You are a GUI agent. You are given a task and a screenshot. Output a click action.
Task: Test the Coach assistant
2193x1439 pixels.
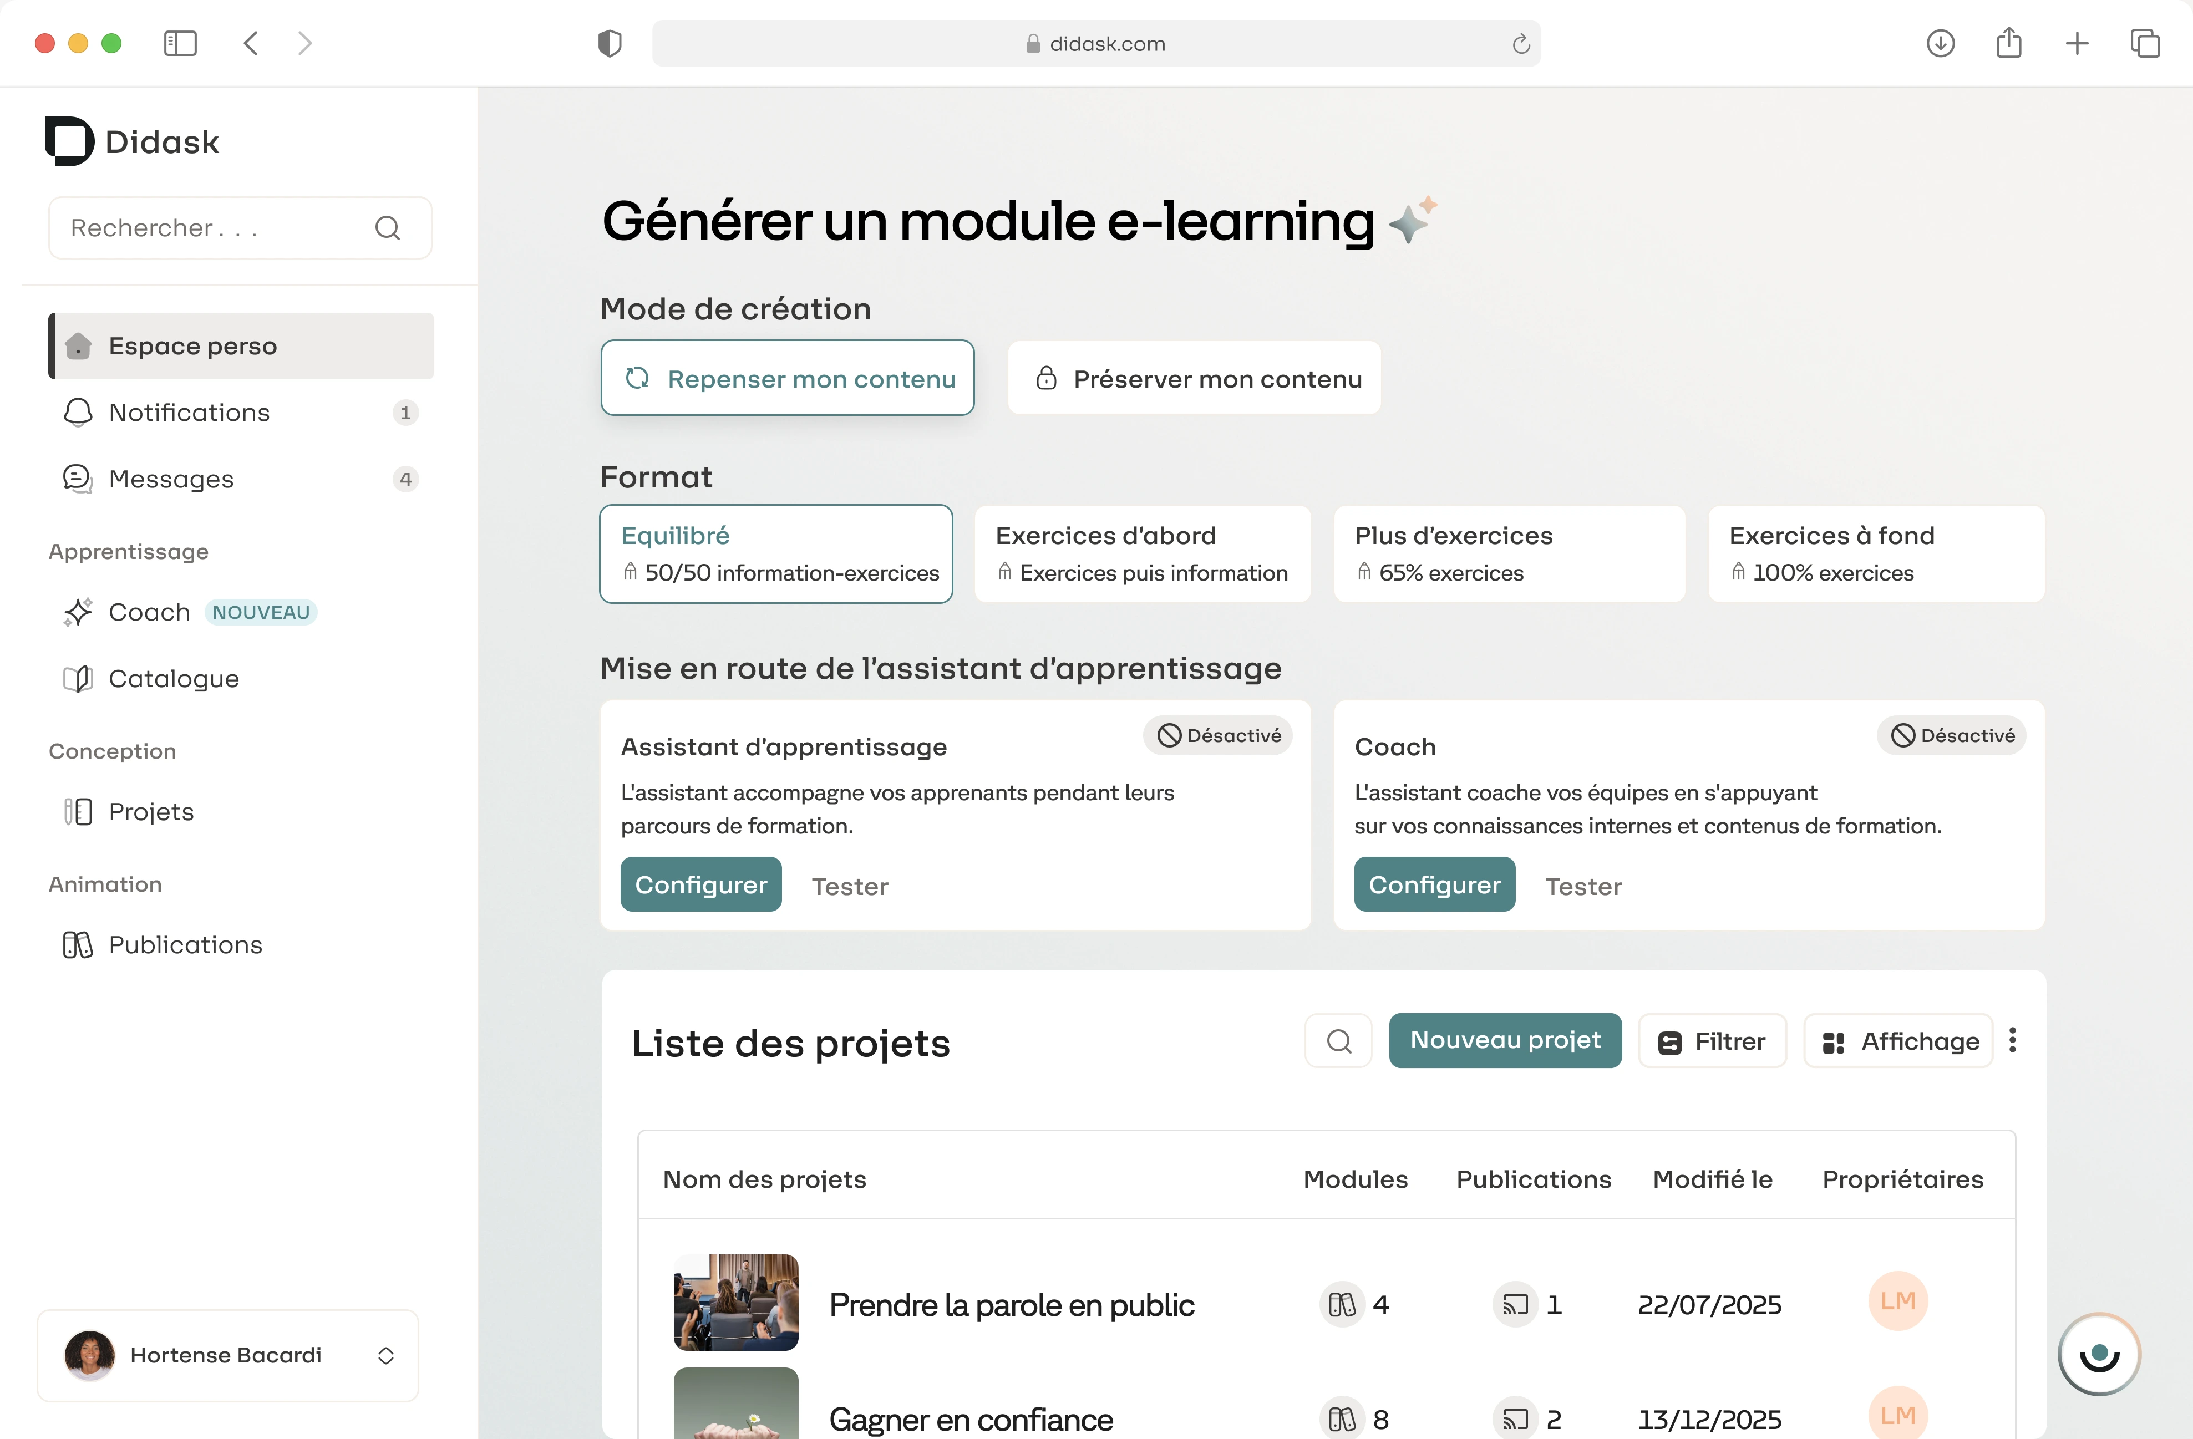(x=1583, y=886)
